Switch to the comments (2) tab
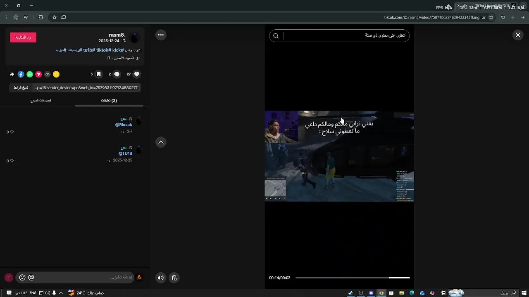This screenshot has height=297, width=529. tap(109, 101)
